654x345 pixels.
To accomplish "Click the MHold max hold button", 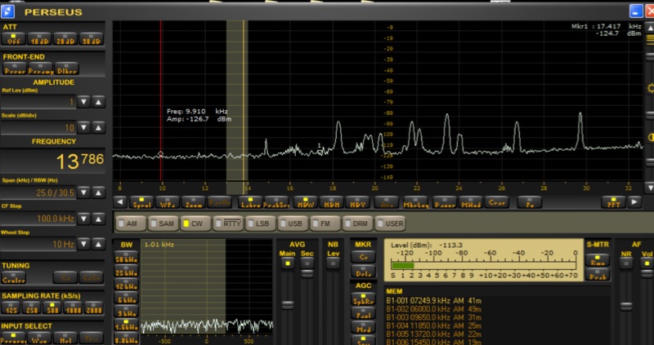I will point(471,202).
